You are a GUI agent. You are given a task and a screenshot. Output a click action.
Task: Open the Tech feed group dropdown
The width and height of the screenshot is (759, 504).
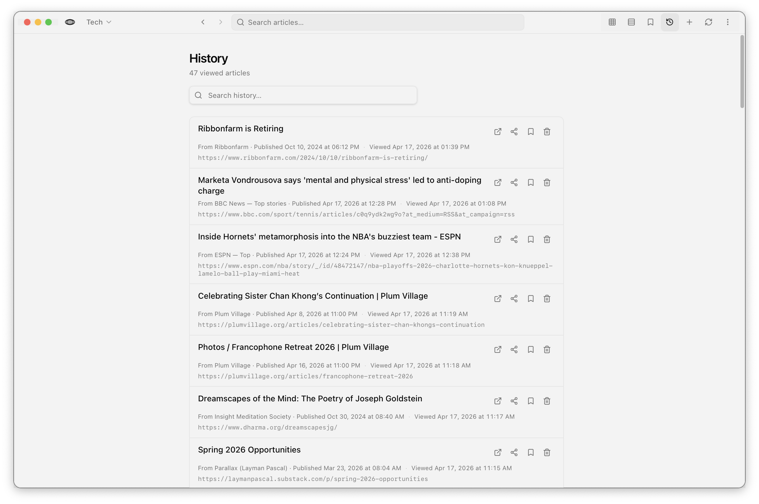click(x=99, y=22)
